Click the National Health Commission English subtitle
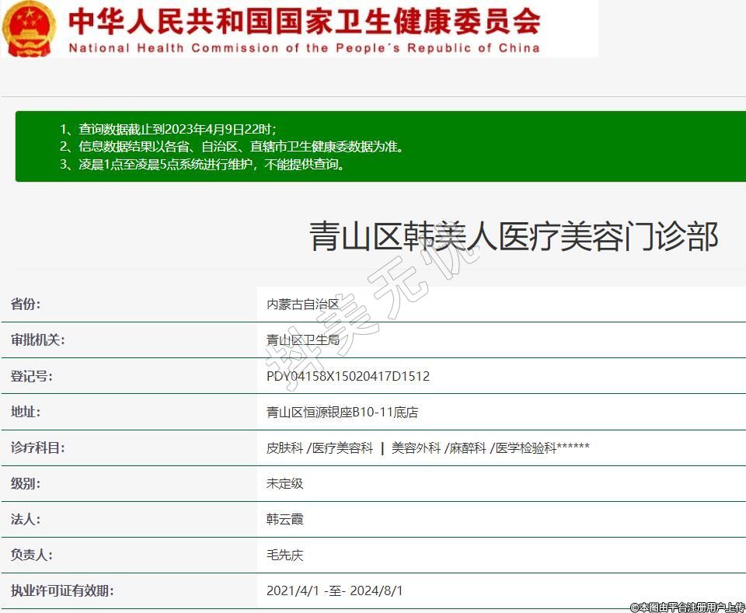The height and width of the screenshot is (613, 746). (x=304, y=48)
